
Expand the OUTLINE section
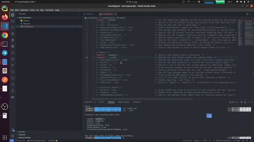point(21,132)
